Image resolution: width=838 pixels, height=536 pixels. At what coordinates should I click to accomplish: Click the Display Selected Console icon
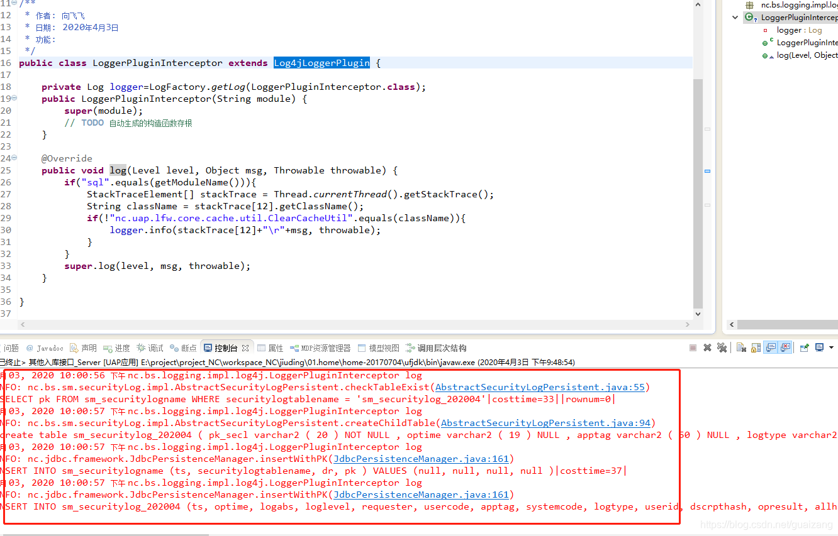(819, 347)
